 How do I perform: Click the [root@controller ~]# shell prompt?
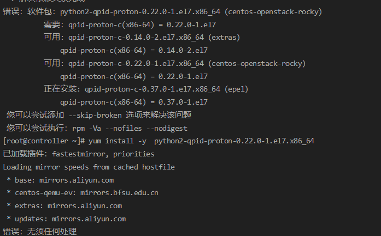44,141
